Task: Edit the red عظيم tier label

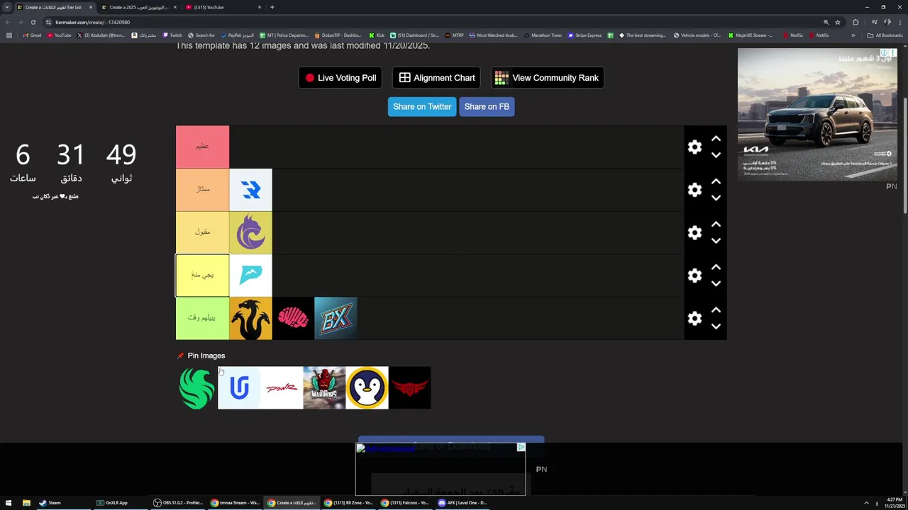Action: click(202, 147)
